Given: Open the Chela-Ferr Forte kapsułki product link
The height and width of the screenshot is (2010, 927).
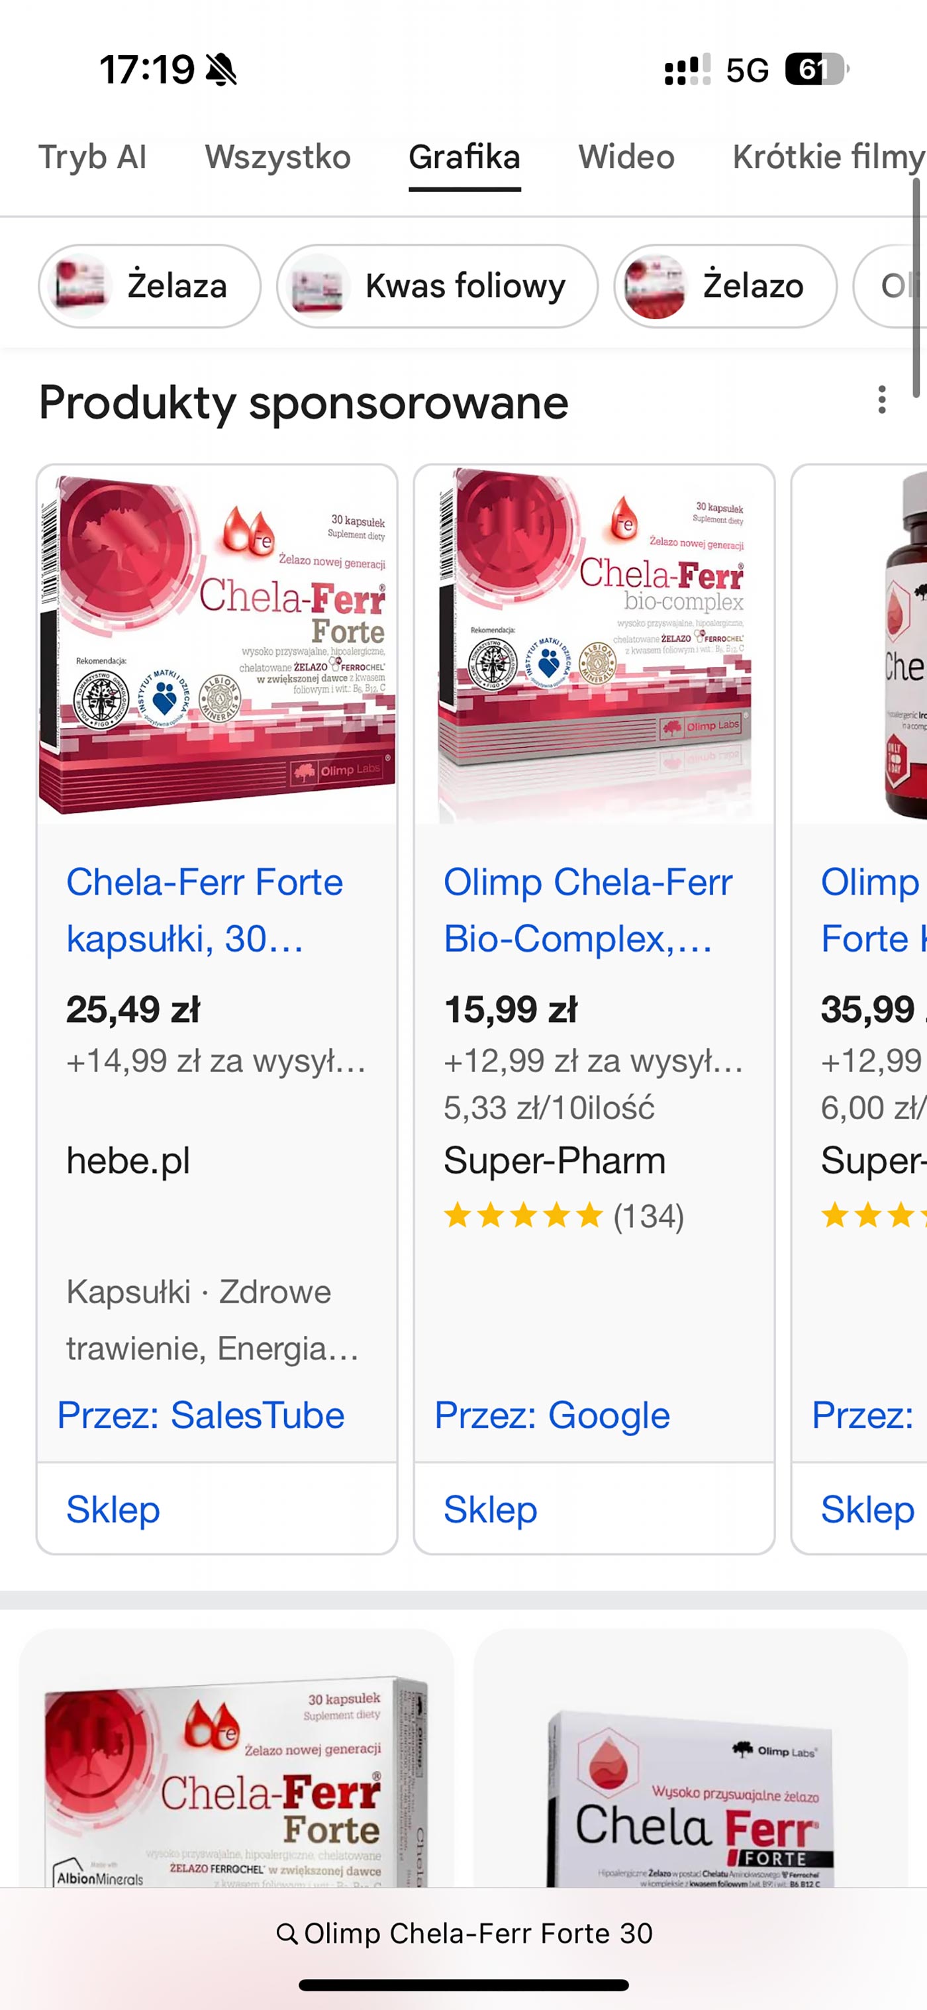Looking at the screenshot, I should tap(205, 910).
